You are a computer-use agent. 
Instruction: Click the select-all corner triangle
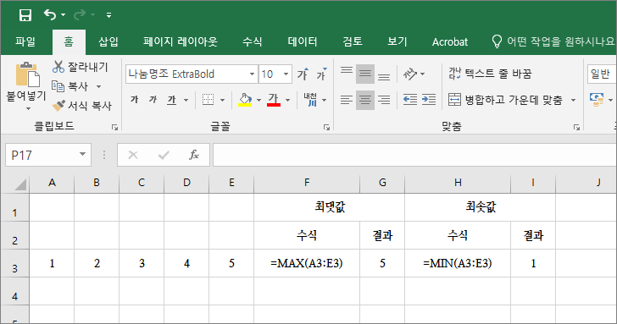pyautogui.click(x=20, y=184)
